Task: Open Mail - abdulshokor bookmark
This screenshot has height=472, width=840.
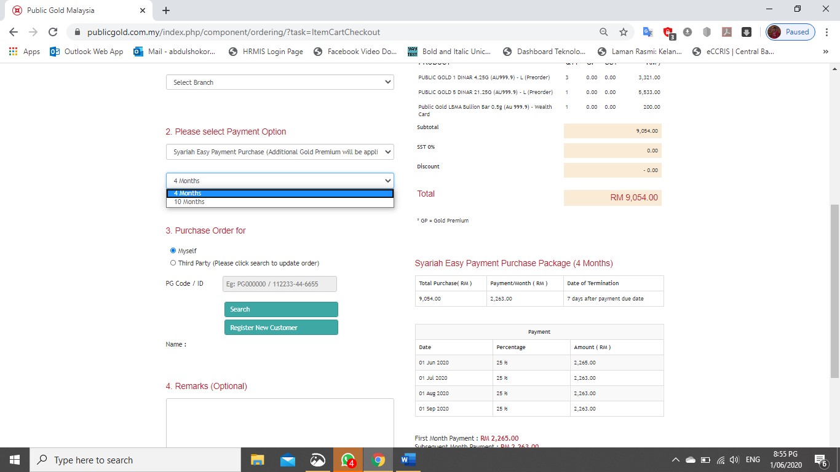Action: point(175,52)
